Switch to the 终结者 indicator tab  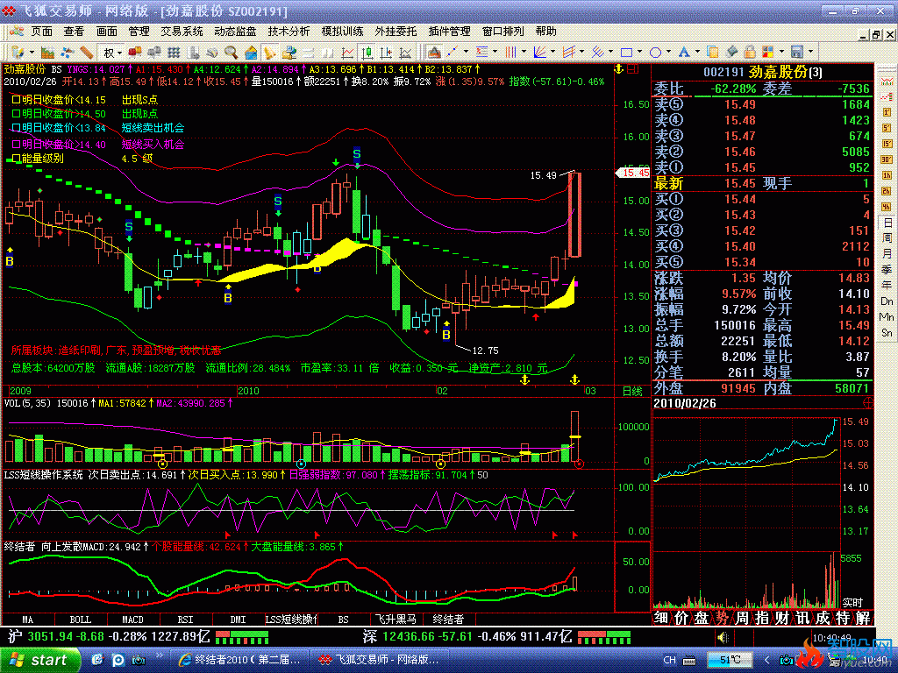(448, 620)
